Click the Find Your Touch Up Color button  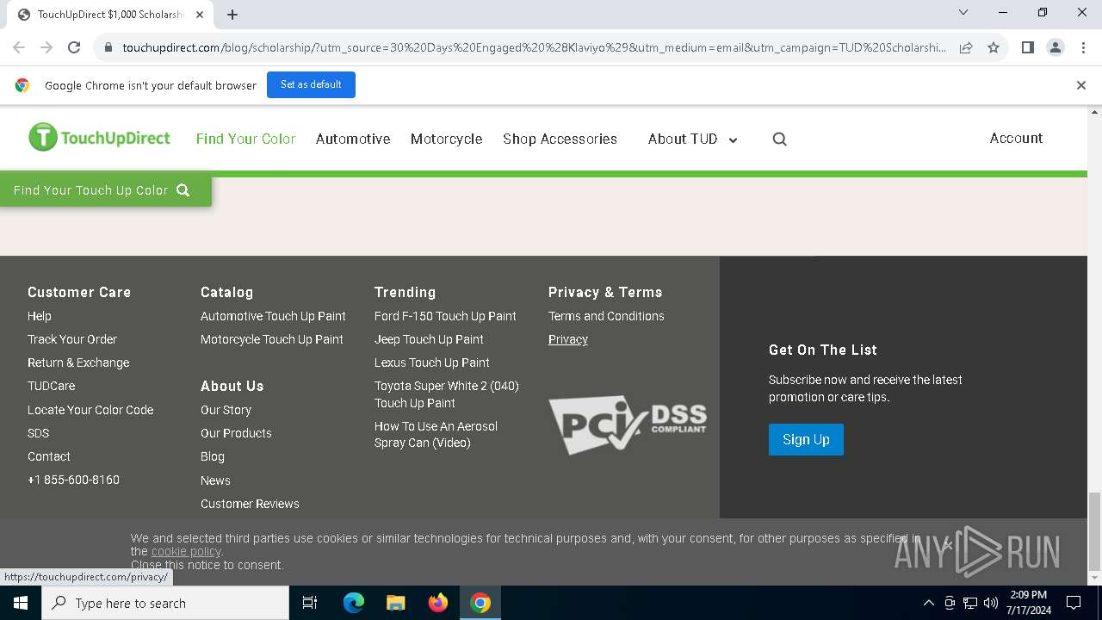coord(106,190)
